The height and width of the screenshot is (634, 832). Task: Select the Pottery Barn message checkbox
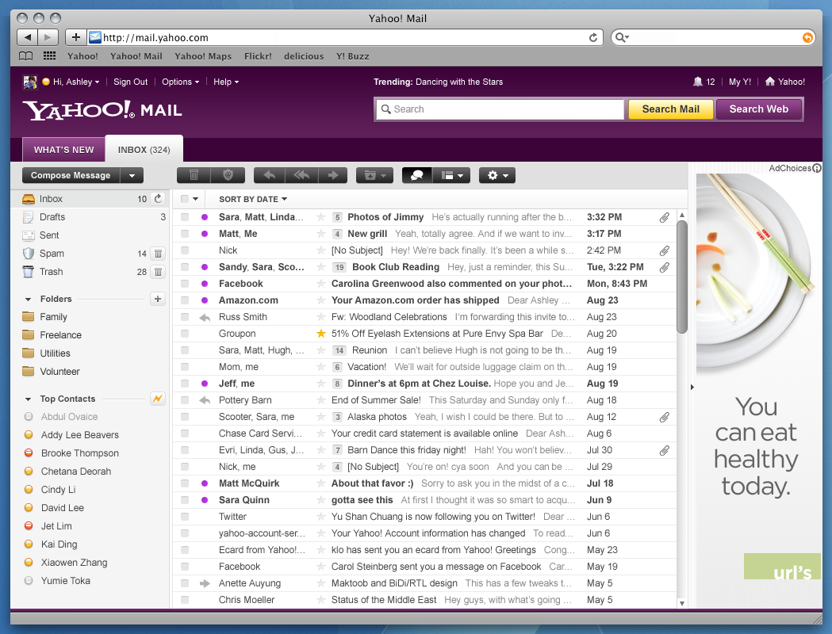tap(185, 400)
